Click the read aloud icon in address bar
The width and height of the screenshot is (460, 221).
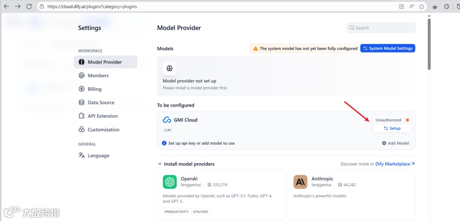click(411, 6)
